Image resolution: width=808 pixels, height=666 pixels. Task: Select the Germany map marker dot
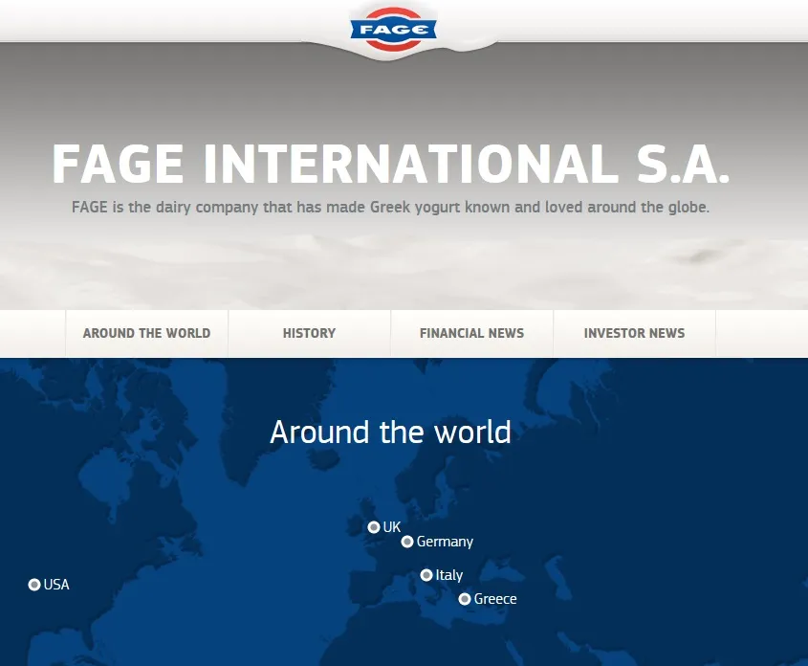pyautogui.click(x=407, y=542)
